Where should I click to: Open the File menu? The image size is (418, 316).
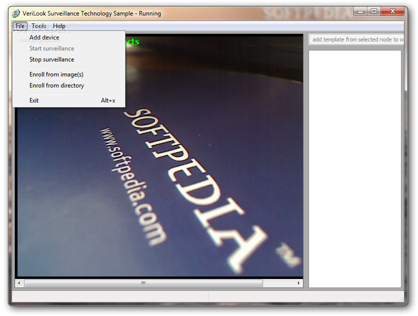click(20, 26)
